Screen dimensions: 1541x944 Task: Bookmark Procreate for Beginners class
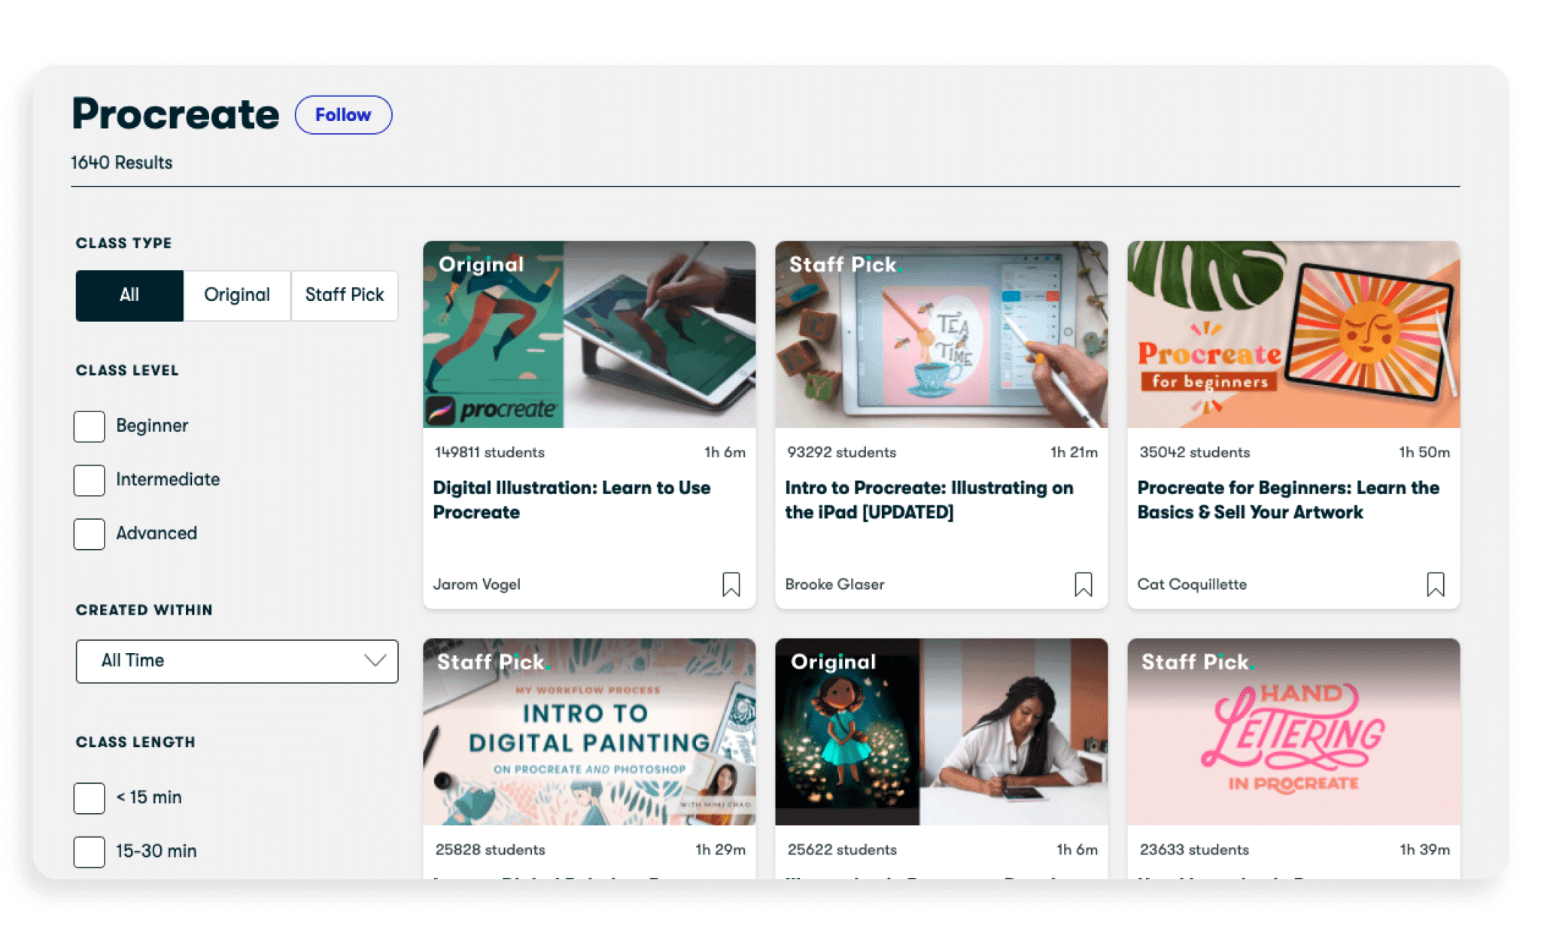point(1435,584)
